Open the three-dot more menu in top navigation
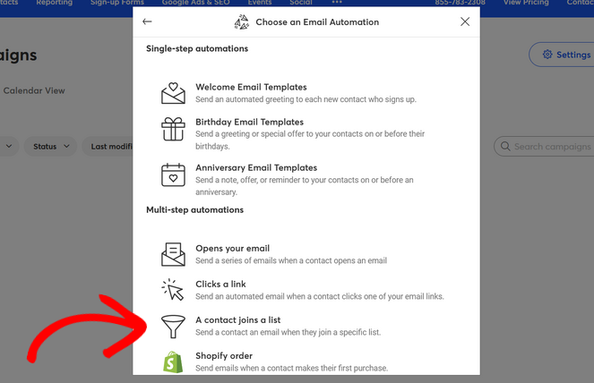The image size is (594, 383). point(337,3)
